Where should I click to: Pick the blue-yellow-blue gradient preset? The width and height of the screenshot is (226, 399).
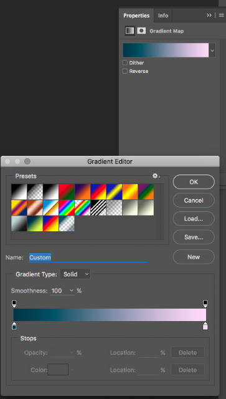point(114,192)
